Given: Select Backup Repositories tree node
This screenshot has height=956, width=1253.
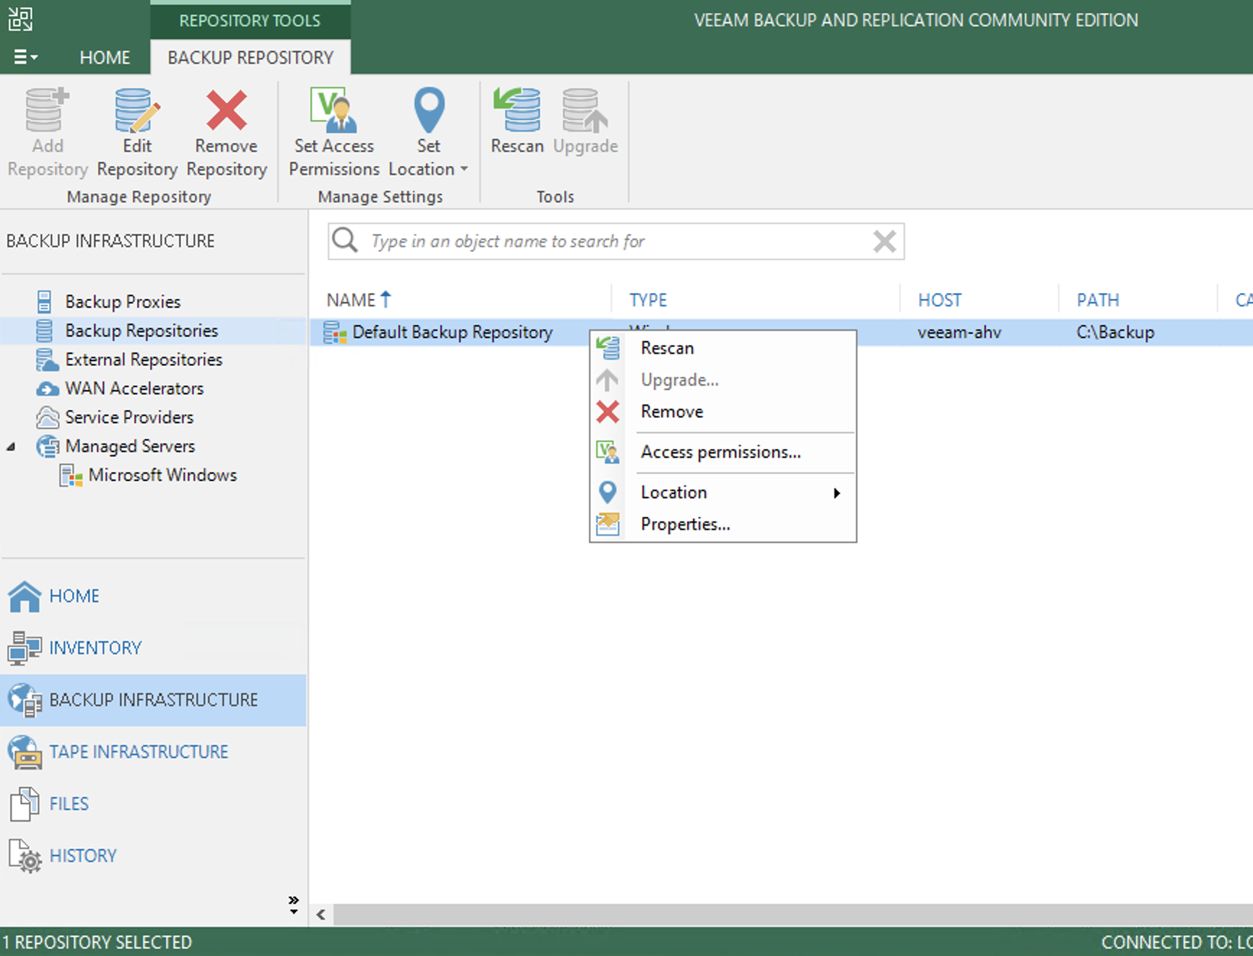Looking at the screenshot, I should pos(141,330).
